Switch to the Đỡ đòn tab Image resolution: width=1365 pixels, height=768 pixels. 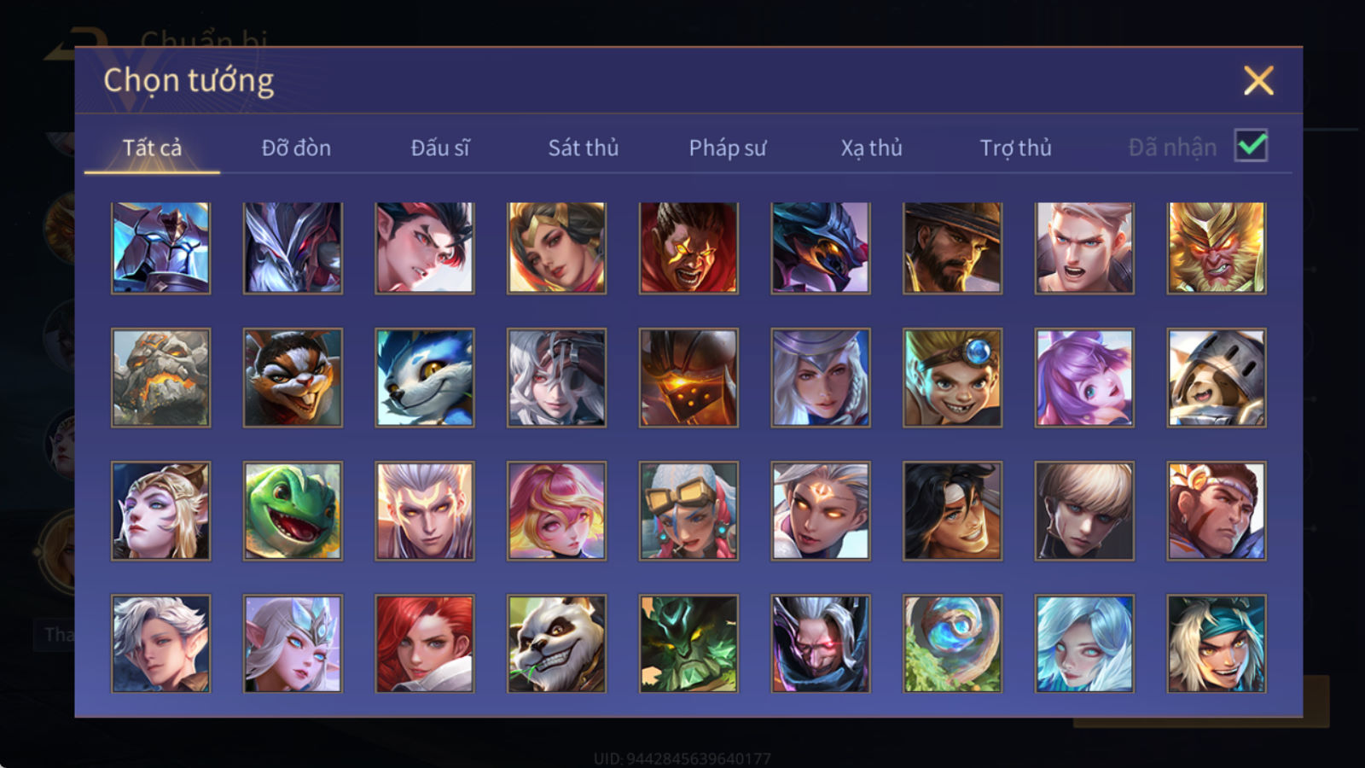point(296,148)
